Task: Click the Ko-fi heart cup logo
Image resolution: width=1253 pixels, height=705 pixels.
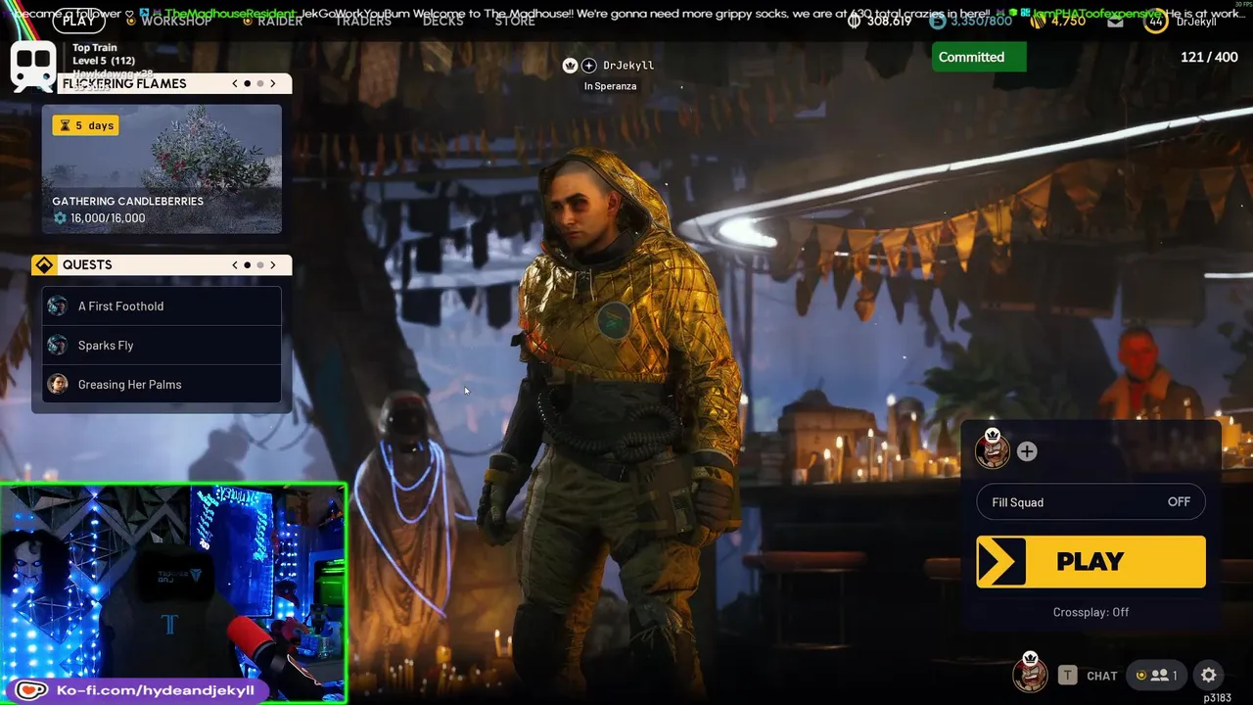Action: click(29, 690)
